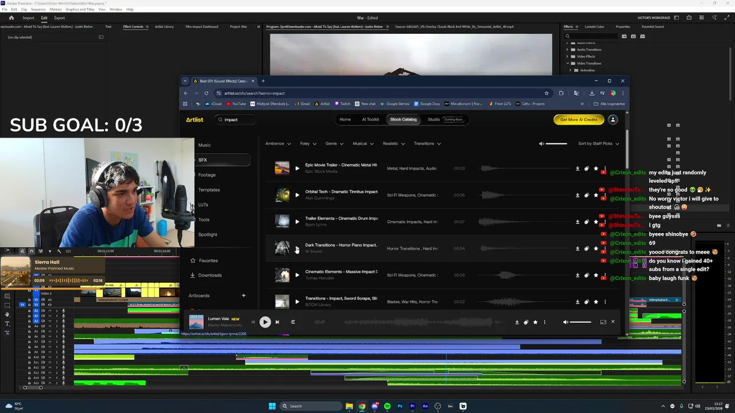The image size is (735, 413).
Task: Play the Epic Movie Trailer sound effect
Action: pos(297,169)
